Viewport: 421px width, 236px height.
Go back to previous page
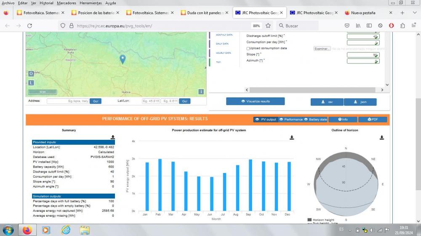point(8,26)
